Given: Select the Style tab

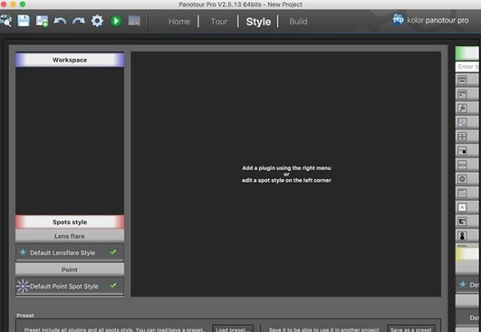Looking at the screenshot, I should [258, 22].
